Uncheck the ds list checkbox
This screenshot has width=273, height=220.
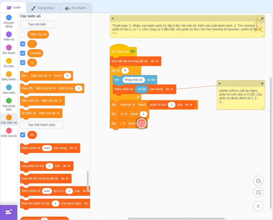(x=23, y=135)
